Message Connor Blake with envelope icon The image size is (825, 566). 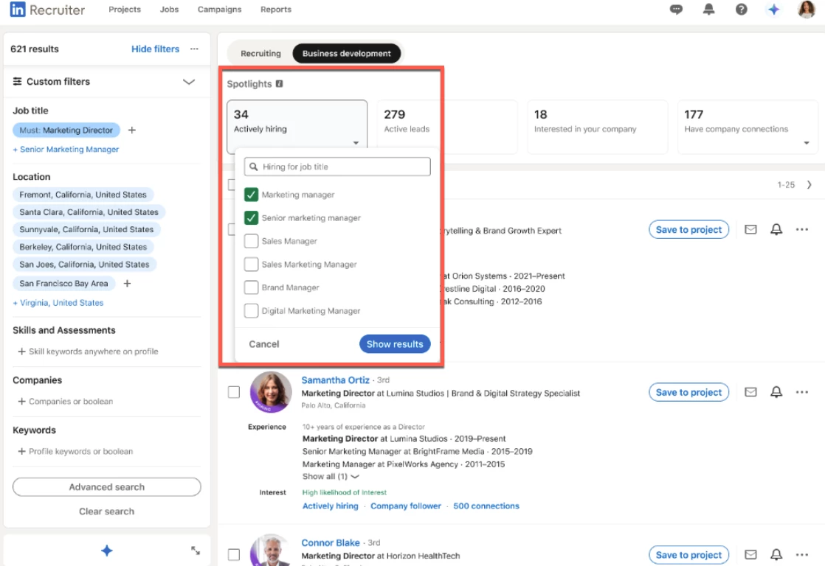tap(750, 554)
